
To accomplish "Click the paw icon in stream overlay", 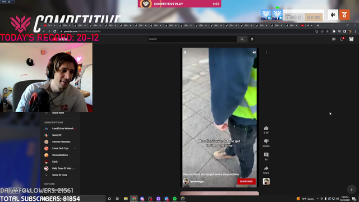I will (x=333, y=15).
